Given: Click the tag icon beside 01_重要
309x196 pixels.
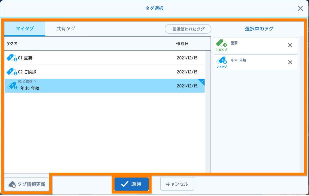Looking at the screenshot, I should [x=12, y=58].
